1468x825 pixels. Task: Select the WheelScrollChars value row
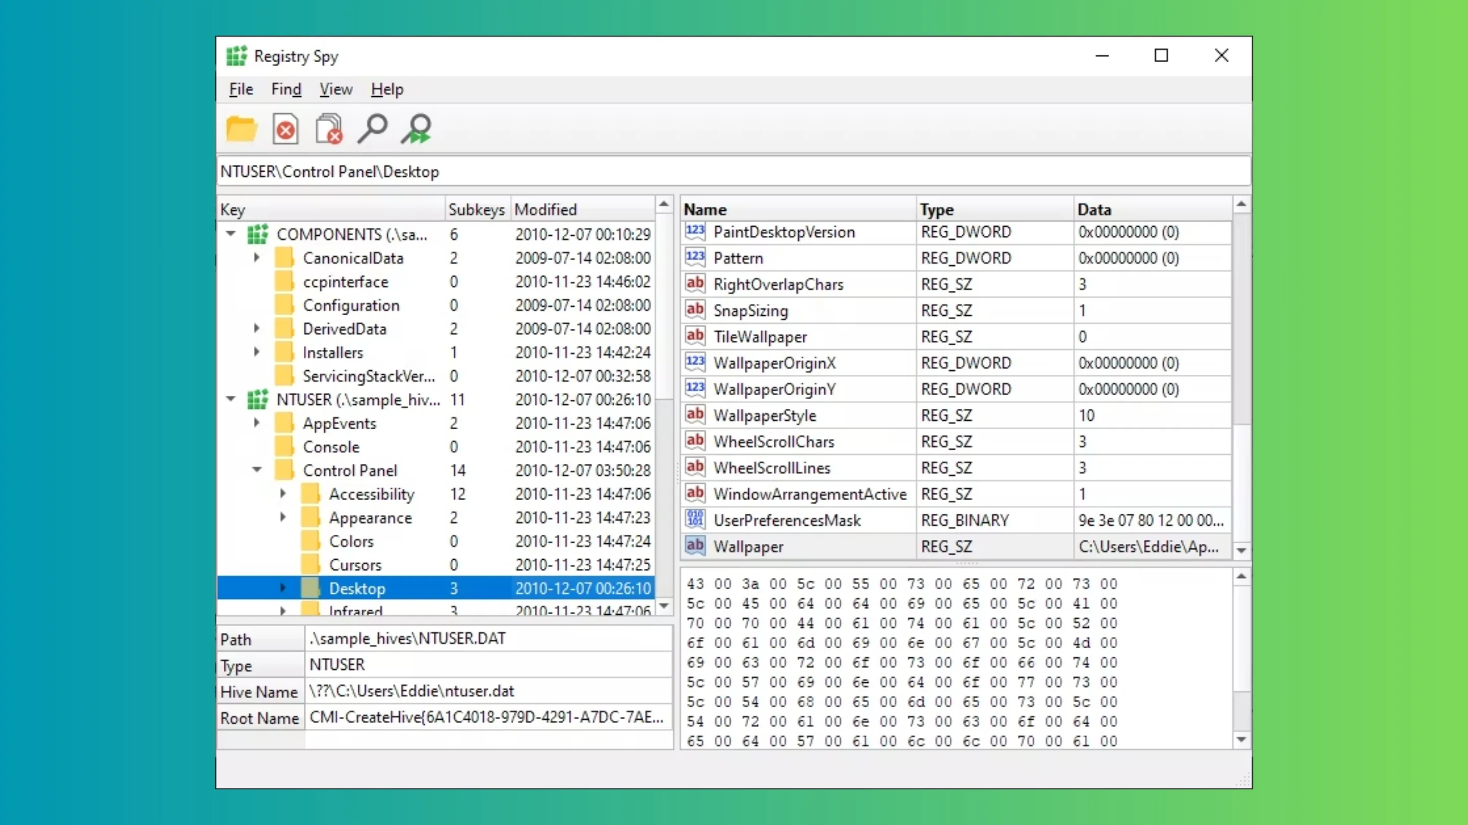click(956, 441)
